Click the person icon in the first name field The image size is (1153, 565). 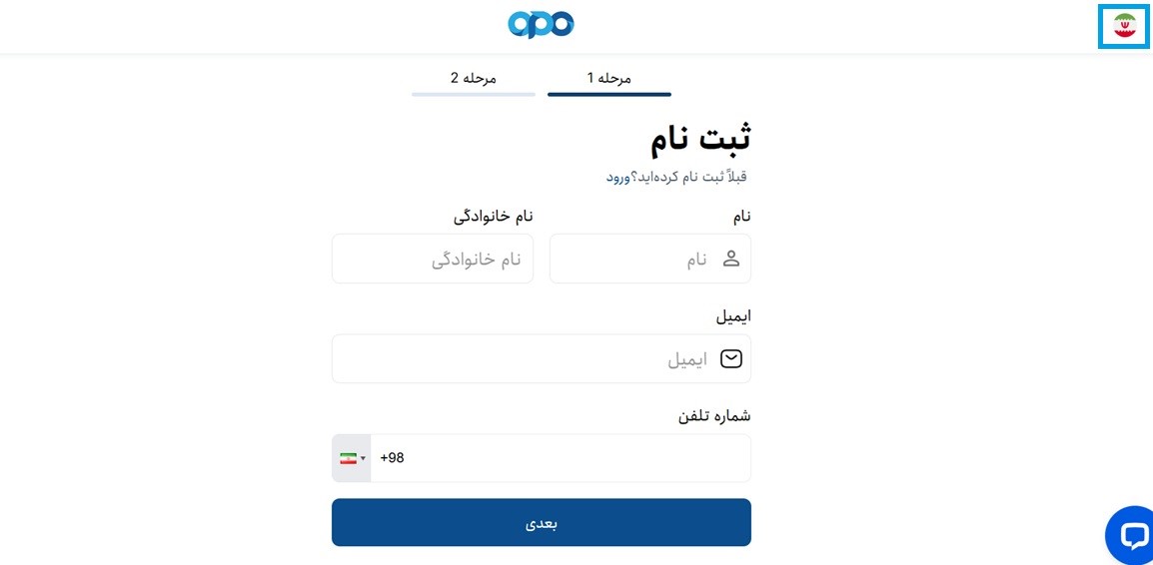(731, 259)
